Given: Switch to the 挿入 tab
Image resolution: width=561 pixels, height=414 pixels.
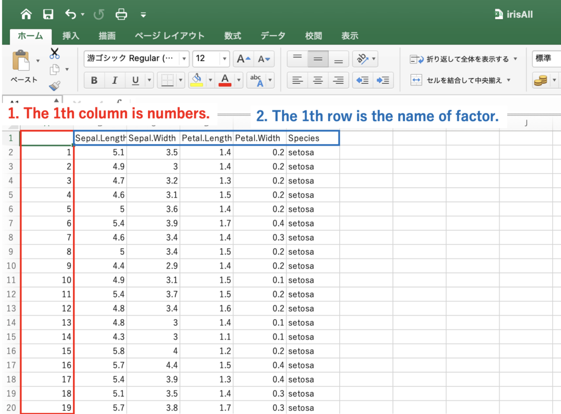Looking at the screenshot, I should [x=71, y=36].
